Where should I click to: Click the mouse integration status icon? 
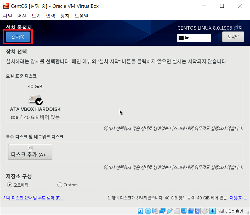205,211
